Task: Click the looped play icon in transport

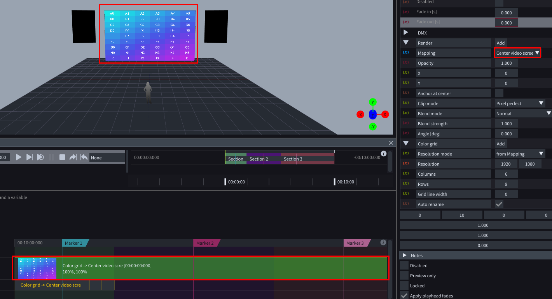Action: click(40, 157)
